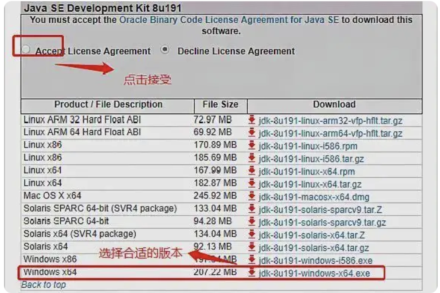Download jdk-8u191-linux-arm32-vfp-hflt.tar.gz via its link
Viewport: 440px width, 293px height.
tap(331, 121)
